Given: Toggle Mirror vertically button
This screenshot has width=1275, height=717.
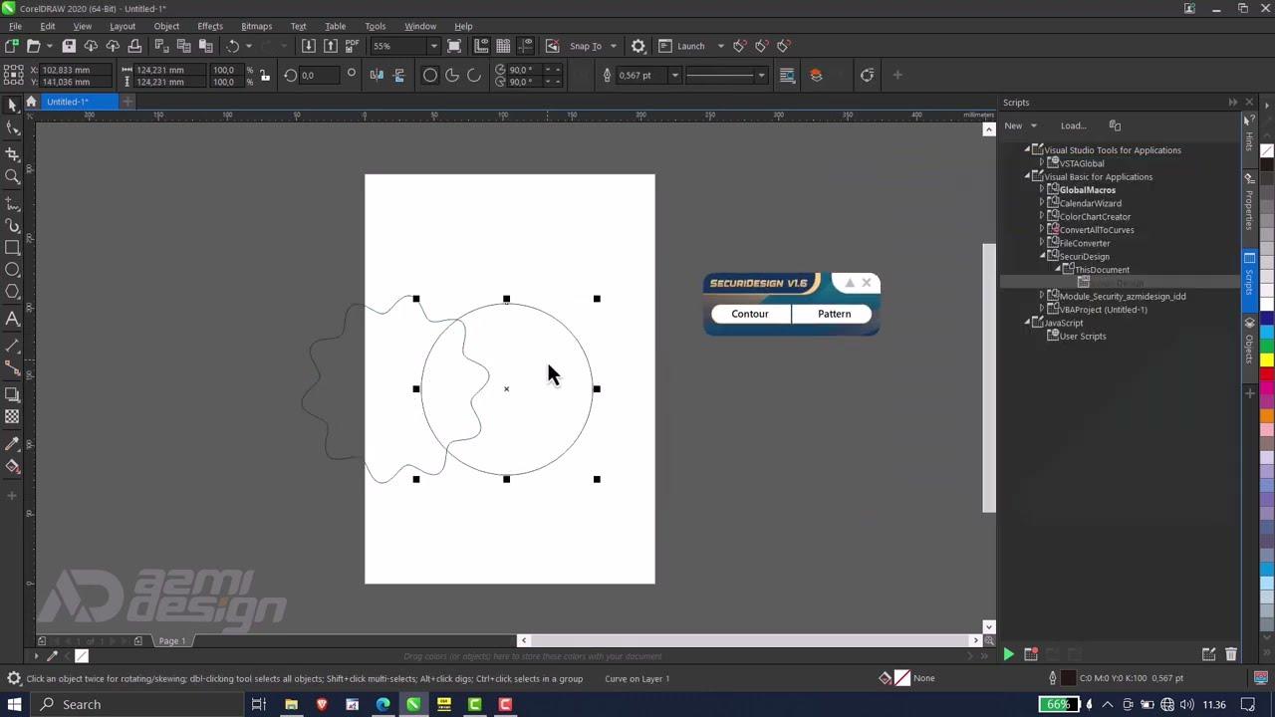Looking at the screenshot, I should (398, 75).
